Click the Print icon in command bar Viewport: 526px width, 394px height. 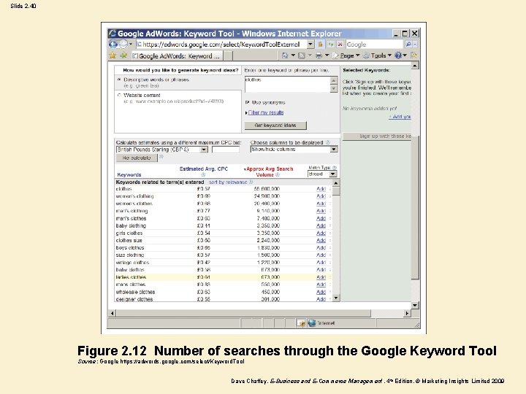pyautogui.click(x=319, y=55)
